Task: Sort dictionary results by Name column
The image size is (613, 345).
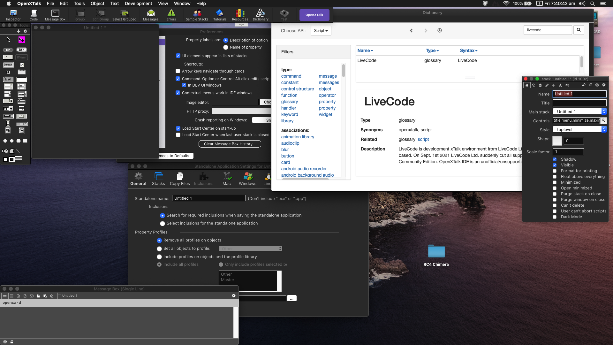Action: pos(365,50)
